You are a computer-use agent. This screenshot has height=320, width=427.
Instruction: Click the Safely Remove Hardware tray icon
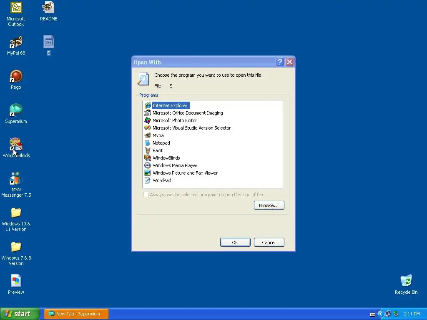[396, 314]
